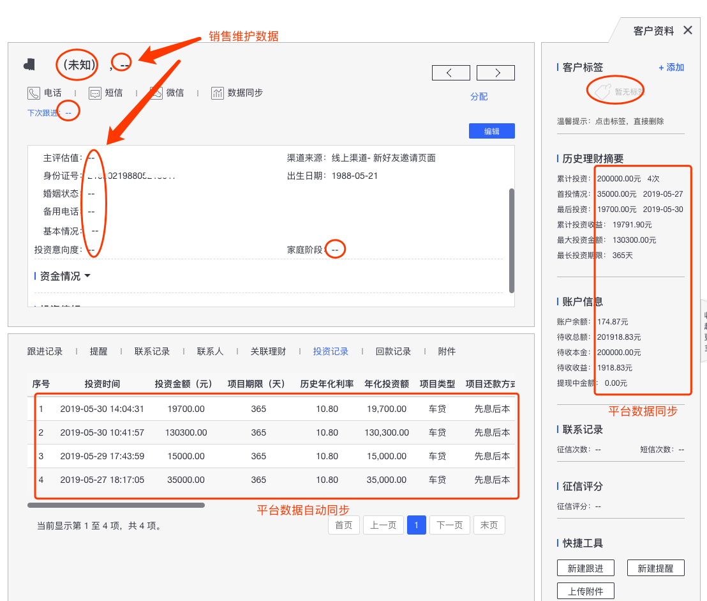This screenshot has height=601, width=707.
Task: Click the 新建提醒 quick tool button
Action: coord(655,568)
